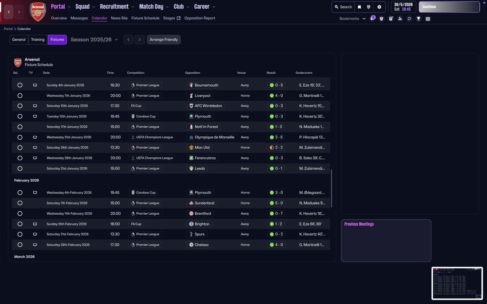The height and width of the screenshot is (304, 487).
Task: Open the bookmark icon next to Search
Action: coord(359,7)
